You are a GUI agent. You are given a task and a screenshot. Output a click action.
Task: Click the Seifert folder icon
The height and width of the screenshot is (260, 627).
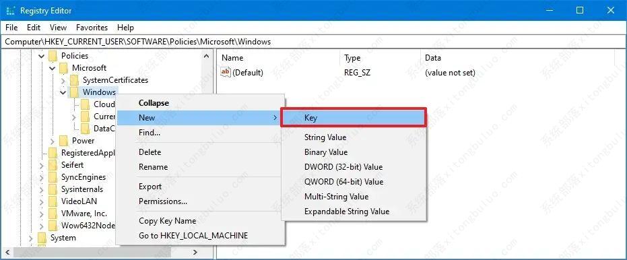(53, 165)
